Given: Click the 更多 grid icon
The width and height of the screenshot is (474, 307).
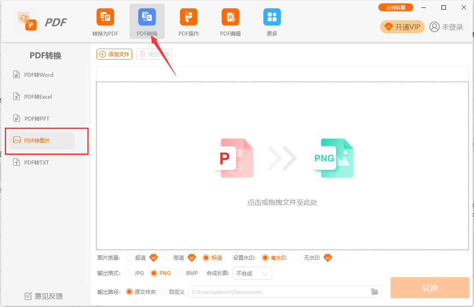Looking at the screenshot, I should tap(272, 18).
